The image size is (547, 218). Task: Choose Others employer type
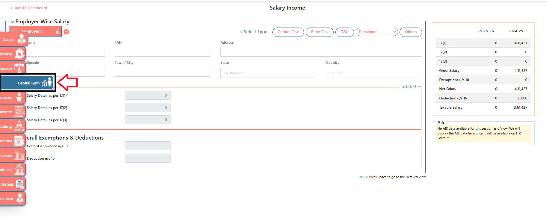tap(411, 32)
